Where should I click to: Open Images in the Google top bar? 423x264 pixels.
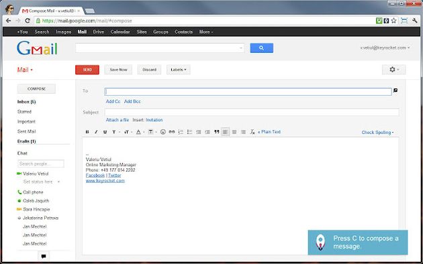click(x=63, y=31)
